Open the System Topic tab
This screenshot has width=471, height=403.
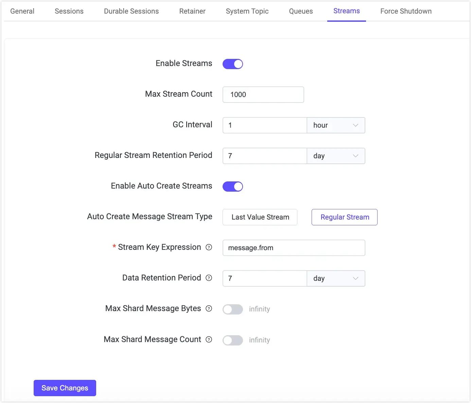(247, 11)
